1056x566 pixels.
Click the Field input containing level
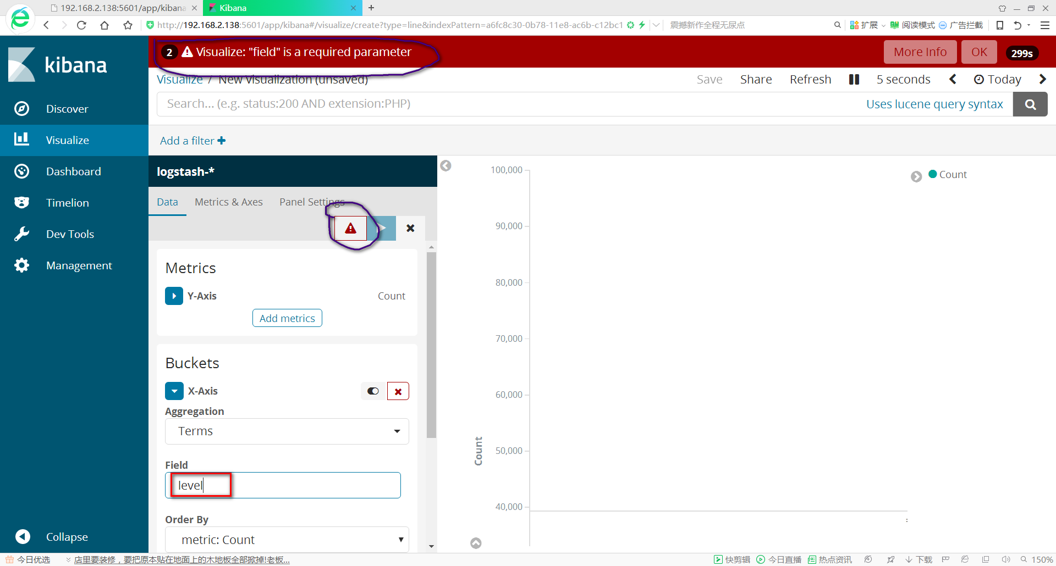point(283,485)
